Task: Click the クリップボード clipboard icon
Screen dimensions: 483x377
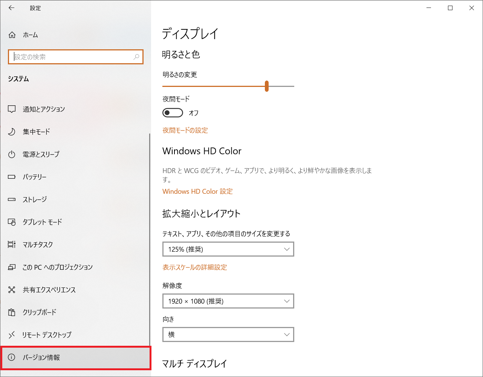Action: click(x=12, y=312)
